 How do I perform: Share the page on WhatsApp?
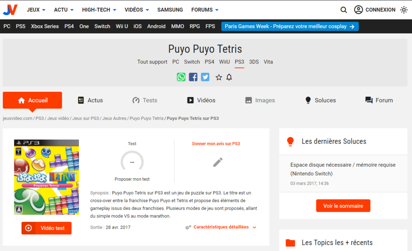click(181, 77)
